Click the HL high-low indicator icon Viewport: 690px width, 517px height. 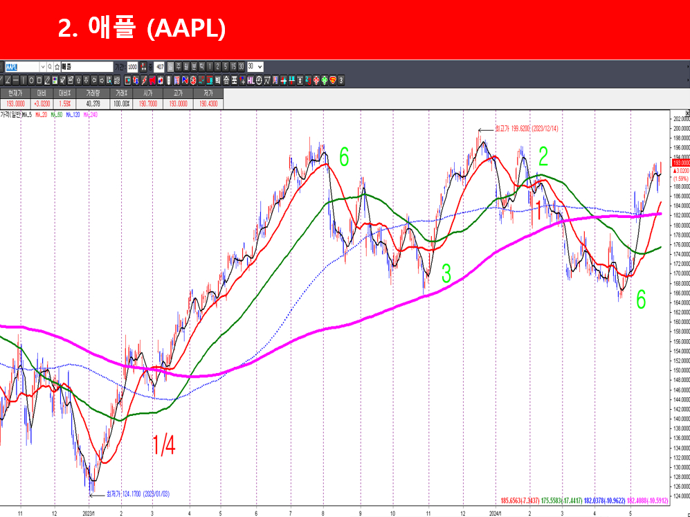[251, 81]
